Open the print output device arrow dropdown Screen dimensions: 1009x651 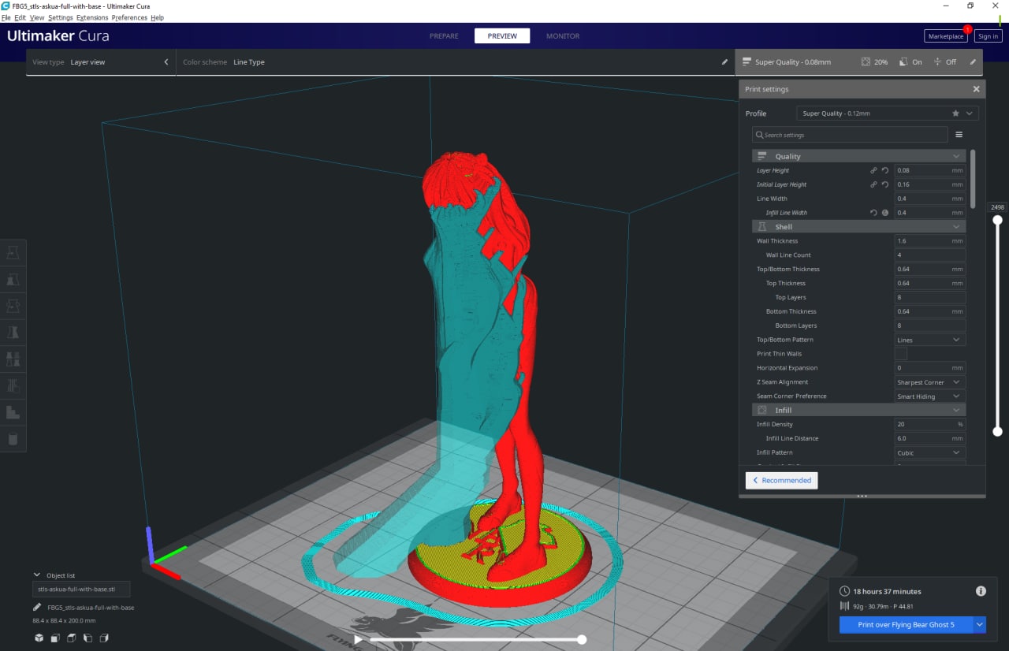click(980, 624)
